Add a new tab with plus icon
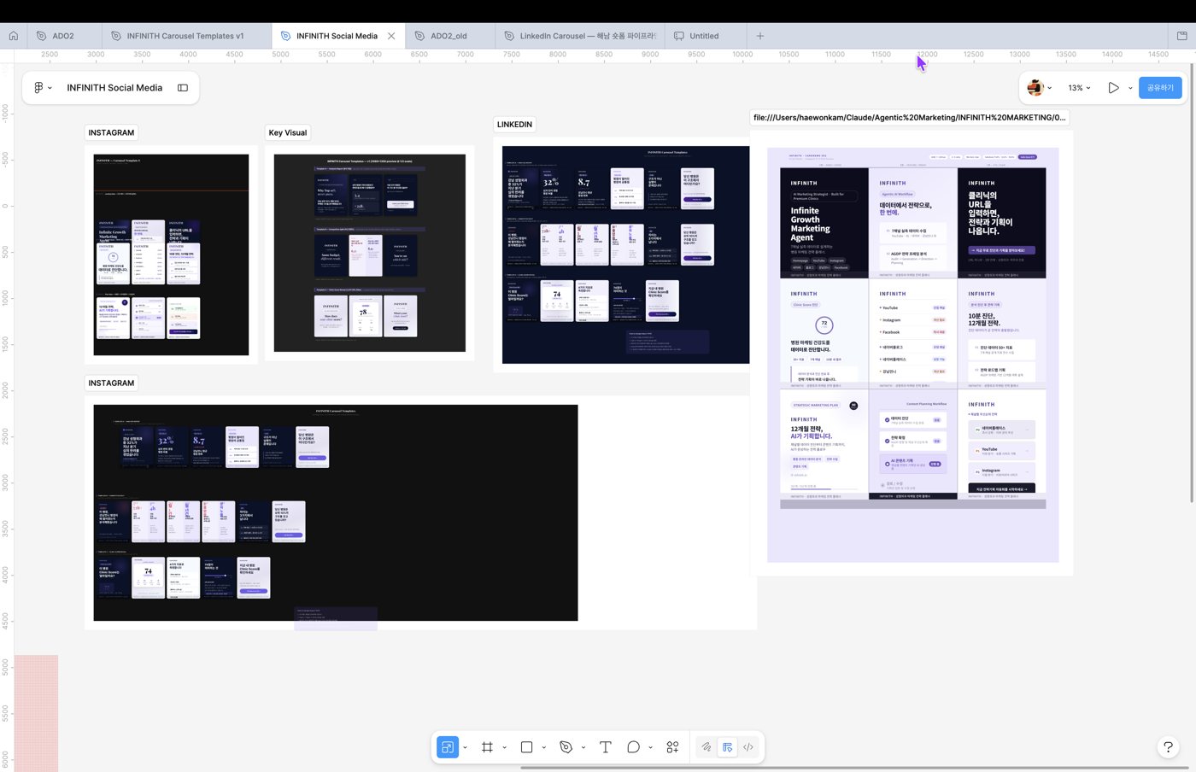This screenshot has height=772, width=1196. tap(760, 36)
